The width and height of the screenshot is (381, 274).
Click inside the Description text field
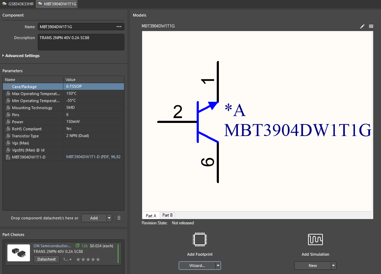click(x=81, y=42)
